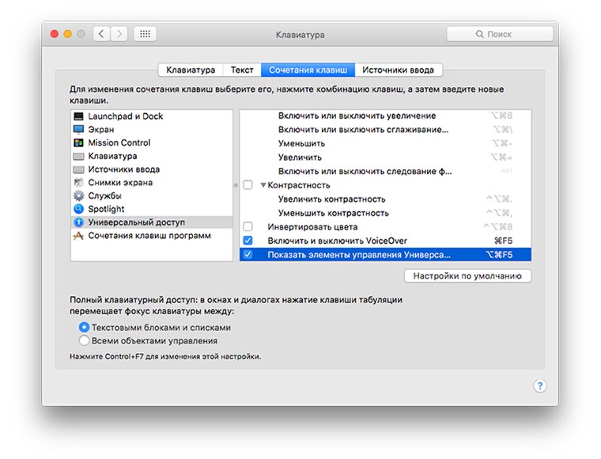Viewport: 601px width, 459px height.
Task: Close the Клавиатура window with red button
Action: 55,34
